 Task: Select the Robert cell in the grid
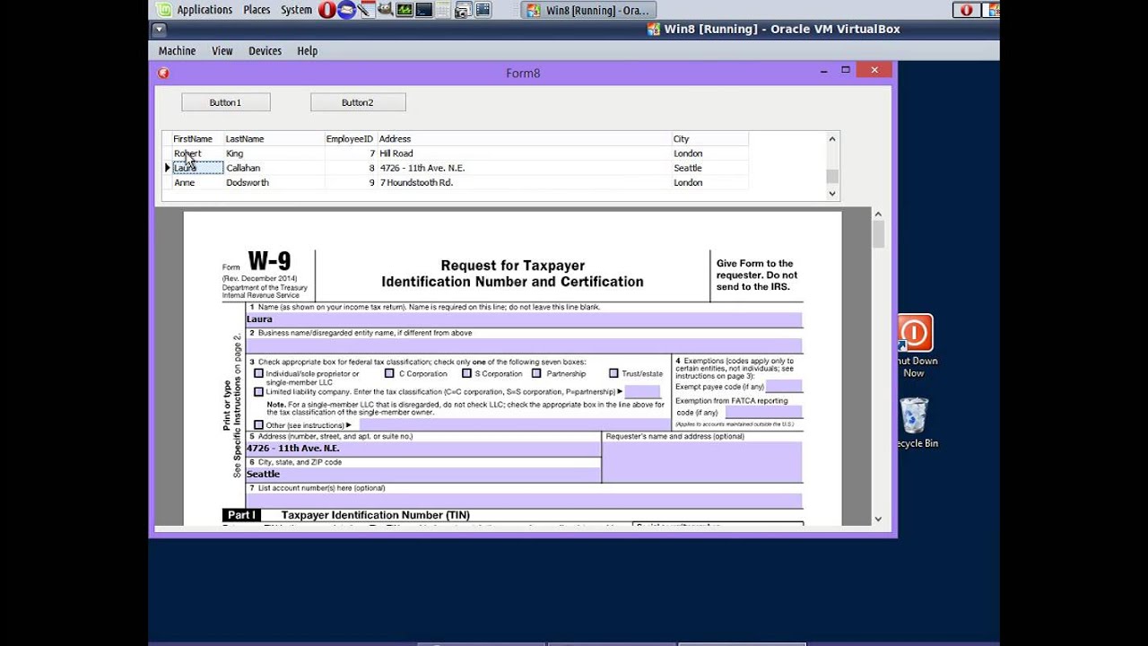197,153
